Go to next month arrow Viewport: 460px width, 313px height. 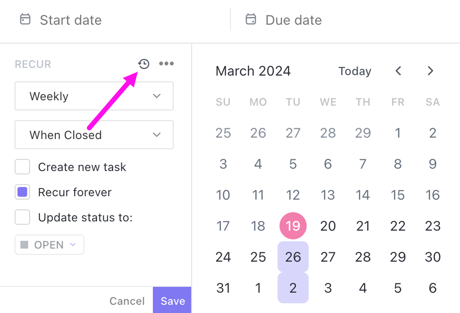tap(430, 71)
